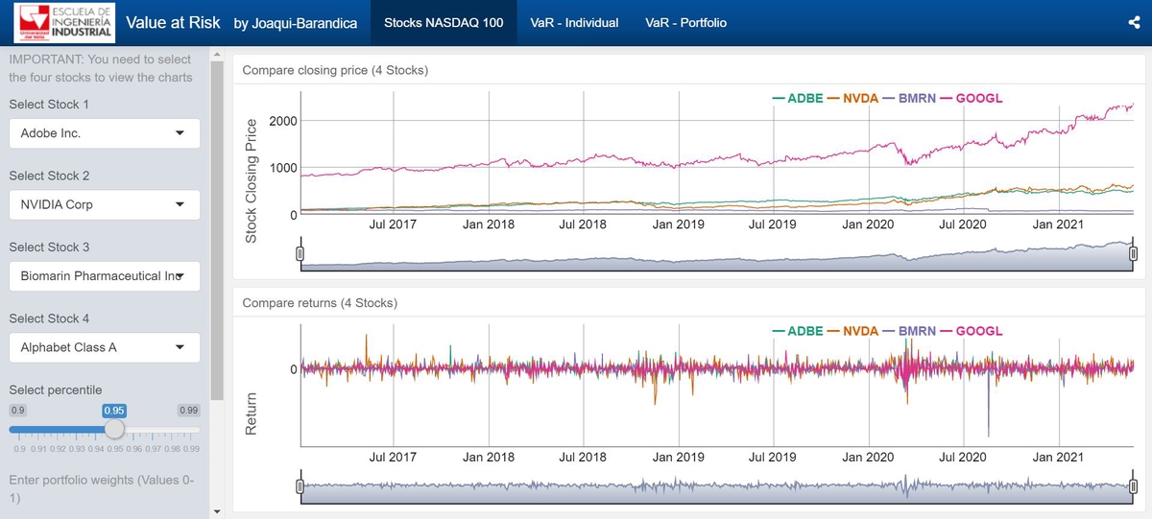This screenshot has width=1152, height=519.
Task: Expand the Biomarin Pharmaceutical dropdown
Action: [x=105, y=275]
